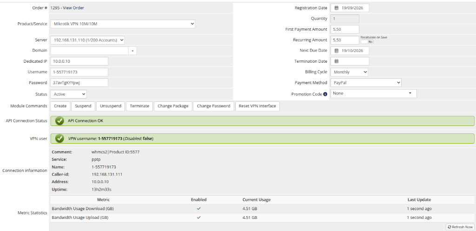Open the Status dropdown showing Active
This screenshot has height=231, width=476.
[x=69, y=94]
